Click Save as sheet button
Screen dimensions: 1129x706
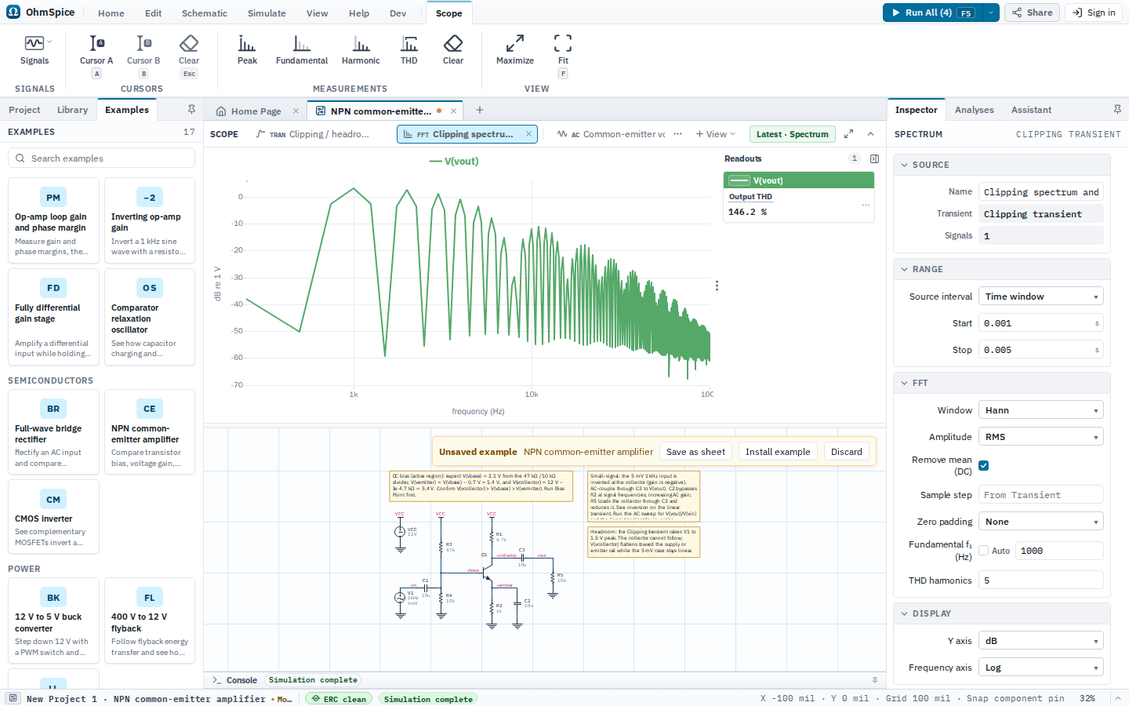coord(695,452)
